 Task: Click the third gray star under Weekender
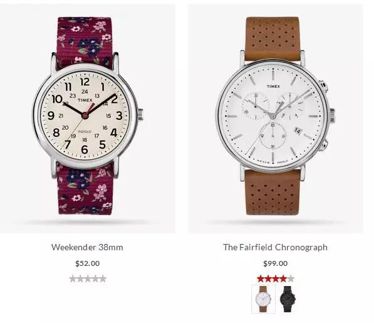(x=88, y=278)
